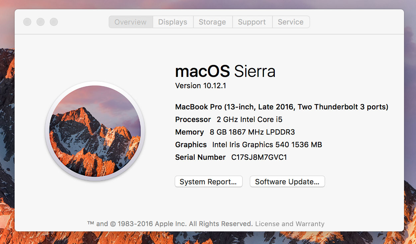Click the window zoom button

[x=54, y=22]
